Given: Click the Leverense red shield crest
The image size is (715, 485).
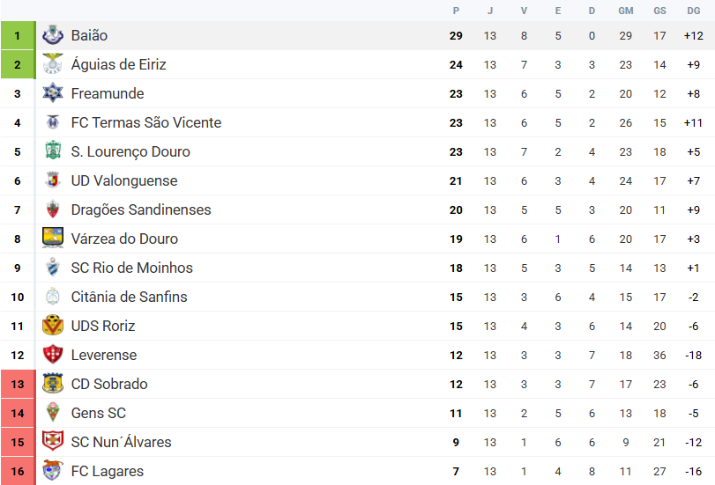Looking at the screenshot, I should (53, 355).
